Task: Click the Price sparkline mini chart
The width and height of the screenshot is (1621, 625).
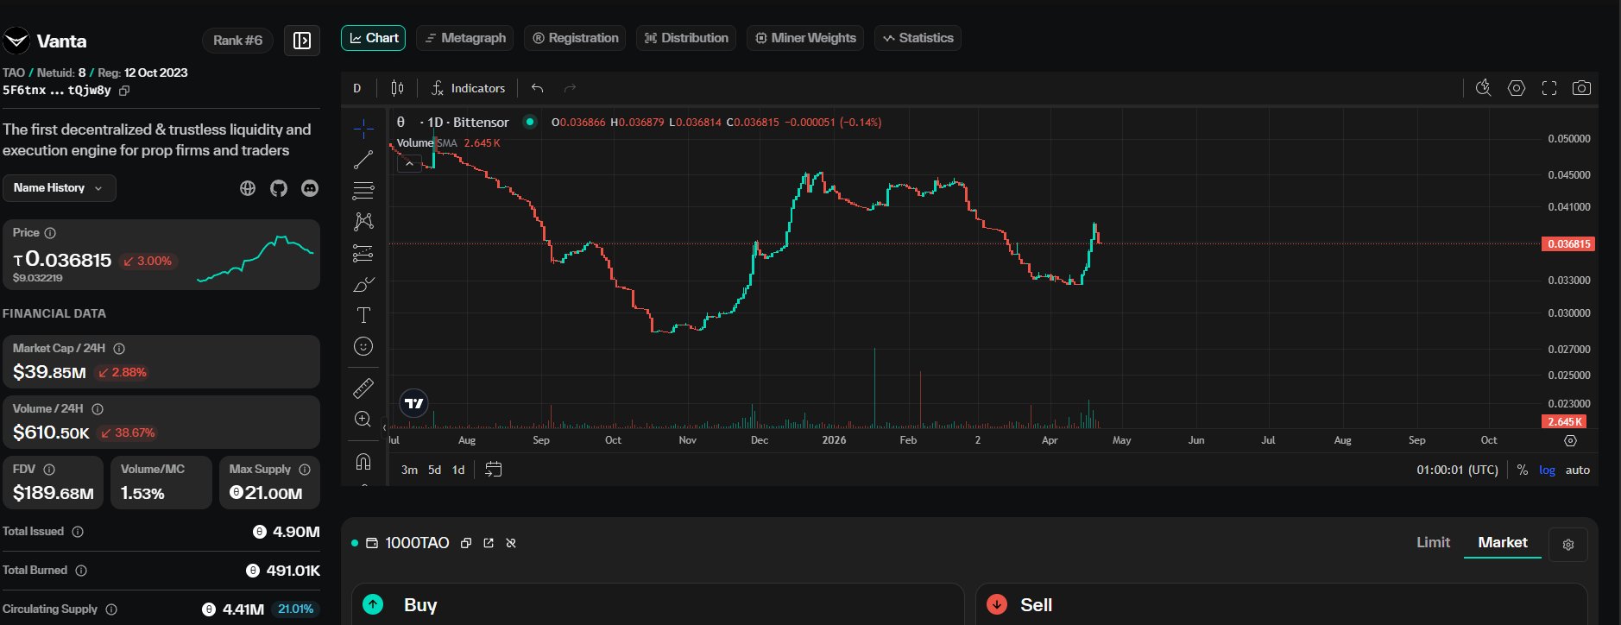Action: tap(255, 257)
